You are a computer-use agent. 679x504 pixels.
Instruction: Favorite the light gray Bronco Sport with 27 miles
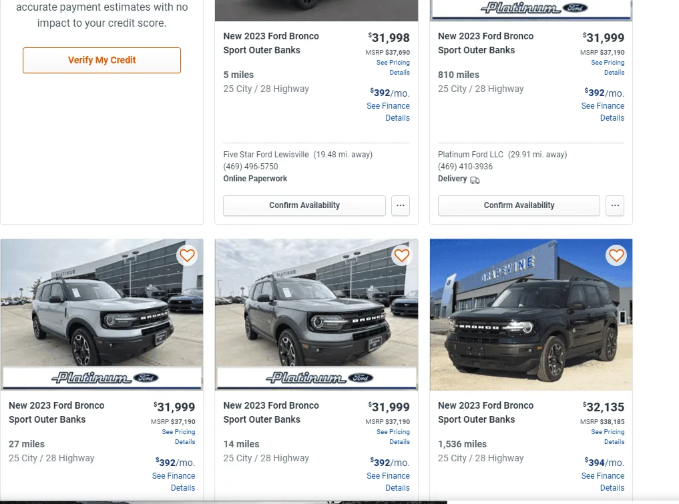188,255
